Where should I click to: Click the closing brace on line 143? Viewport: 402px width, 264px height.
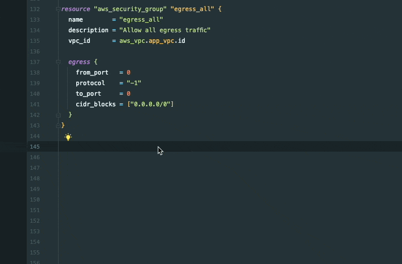point(63,125)
